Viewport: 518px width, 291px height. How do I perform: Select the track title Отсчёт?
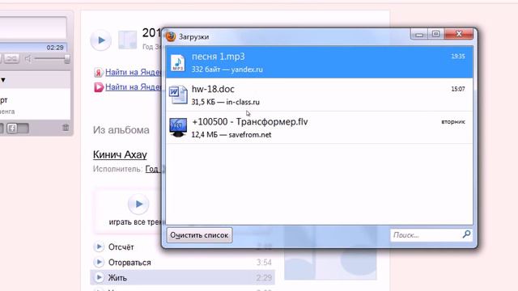pyautogui.click(x=121, y=247)
